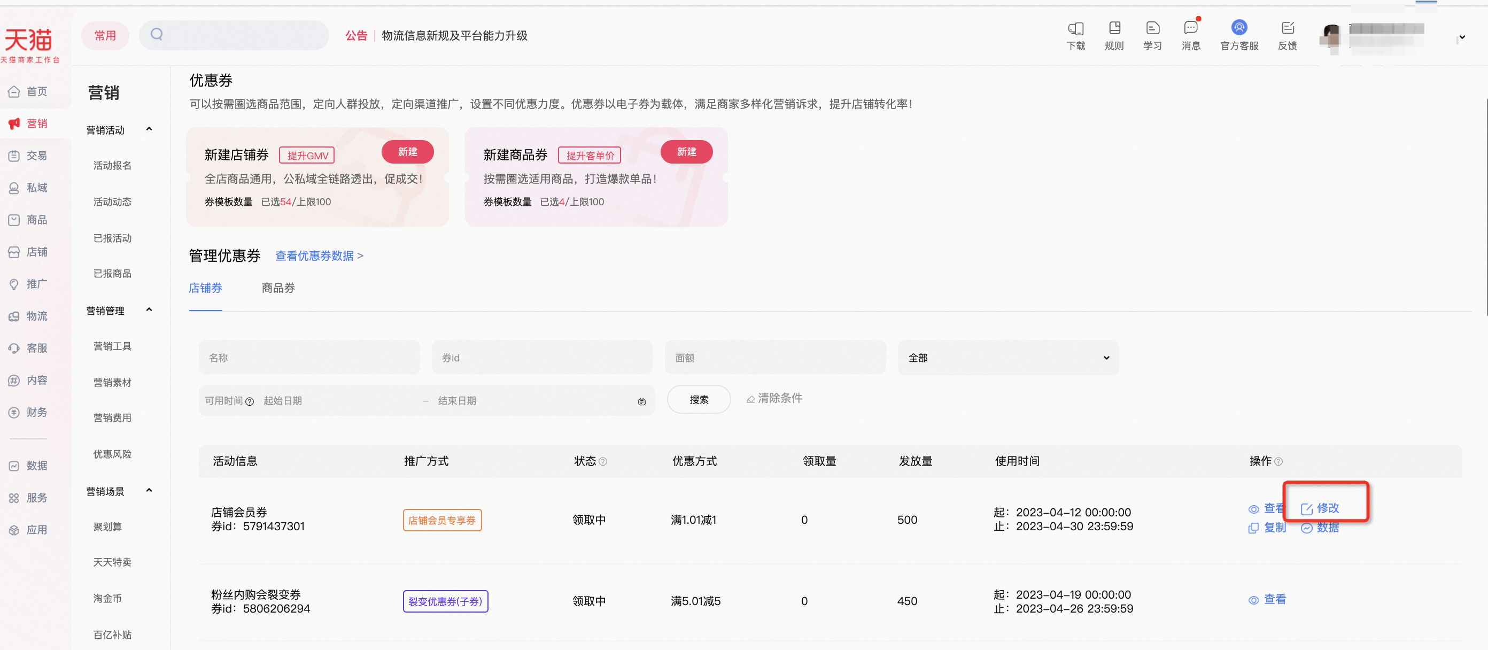Go to 首页 in the sidebar
This screenshot has width=1488, height=650.
28,91
